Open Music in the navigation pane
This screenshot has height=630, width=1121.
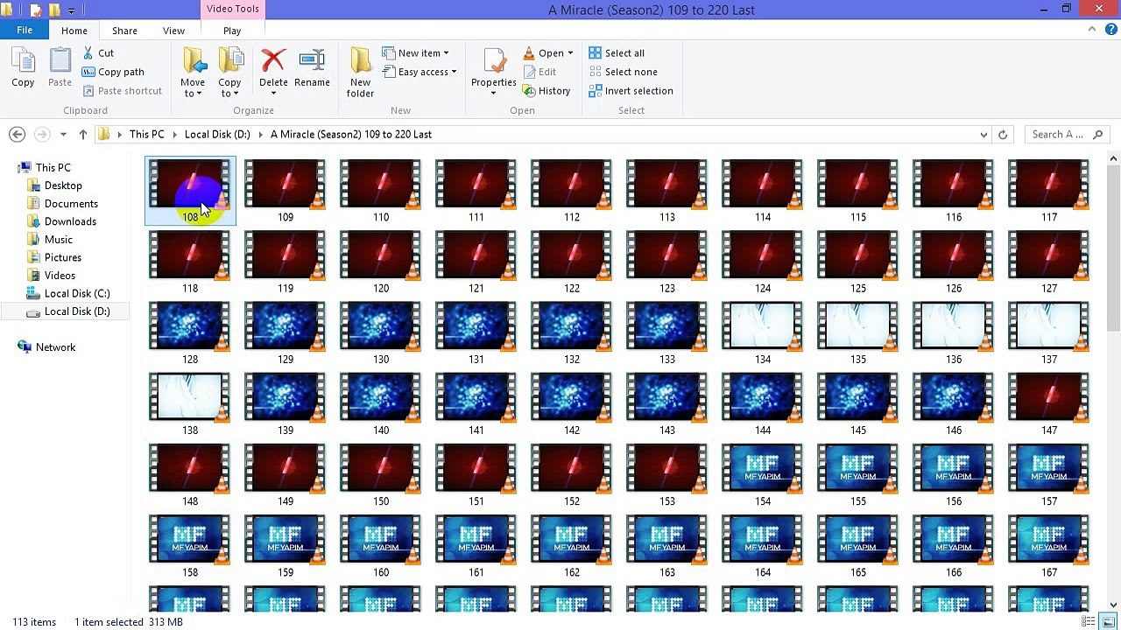click(x=59, y=240)
